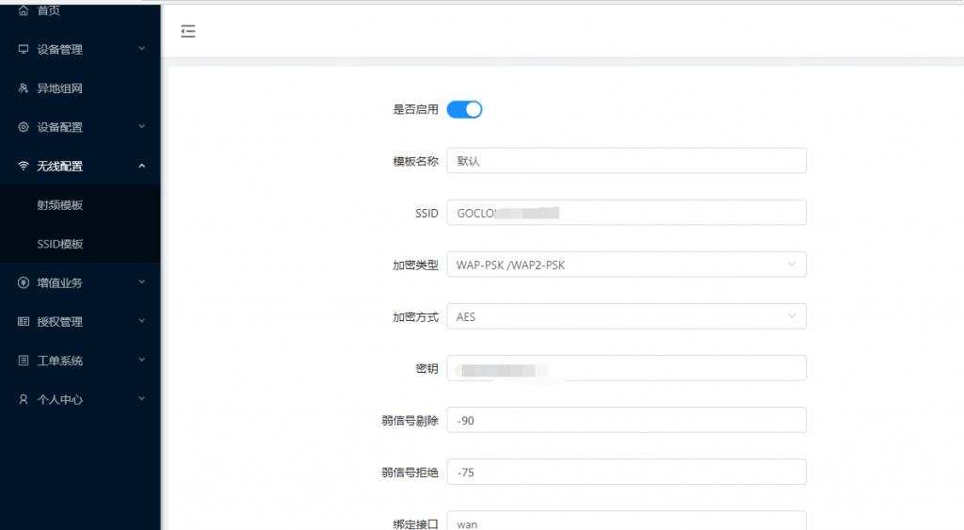This screenshot has width=964, height=530.
Task: Click the network icon beside 异地组网
Action: point(24,88)
